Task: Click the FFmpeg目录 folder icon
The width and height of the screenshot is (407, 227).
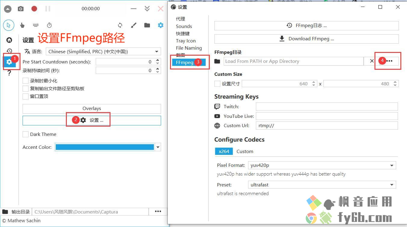Action: 217,61
